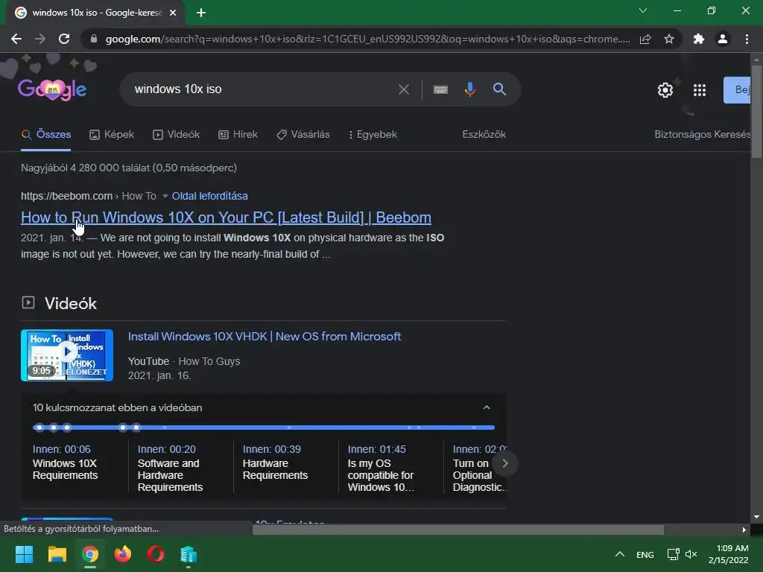The width and height of the screenshot is (763, 572).
Task: Open the Chrome extensions puzzle icon
Action: click(699, 39)
